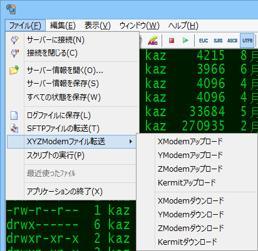The image size is (258, 251).
Task: Open the ヘルプ(H) menu
Action: coord(183,26)
